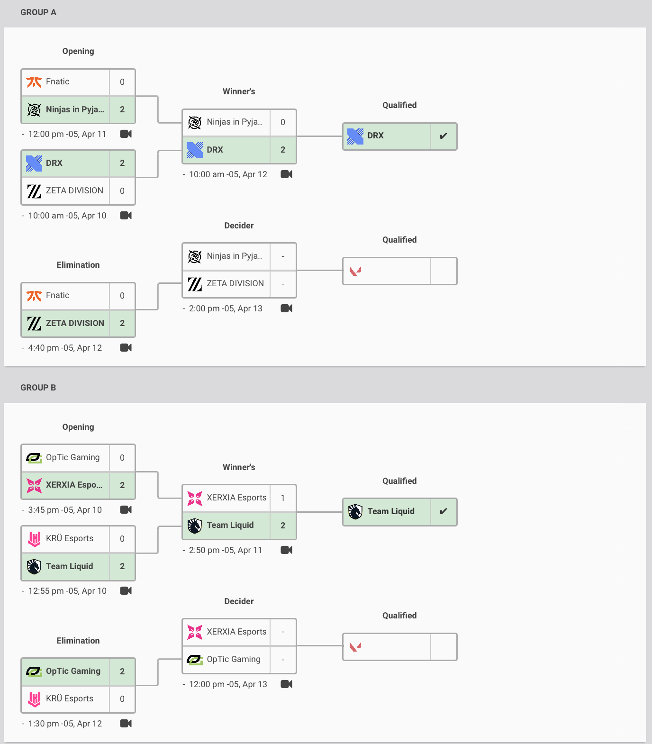Viewport: 652px width, 744px height.
Task: Click video icon for Fnatic vs Ninjas opening match
Action: click(126, 134)
